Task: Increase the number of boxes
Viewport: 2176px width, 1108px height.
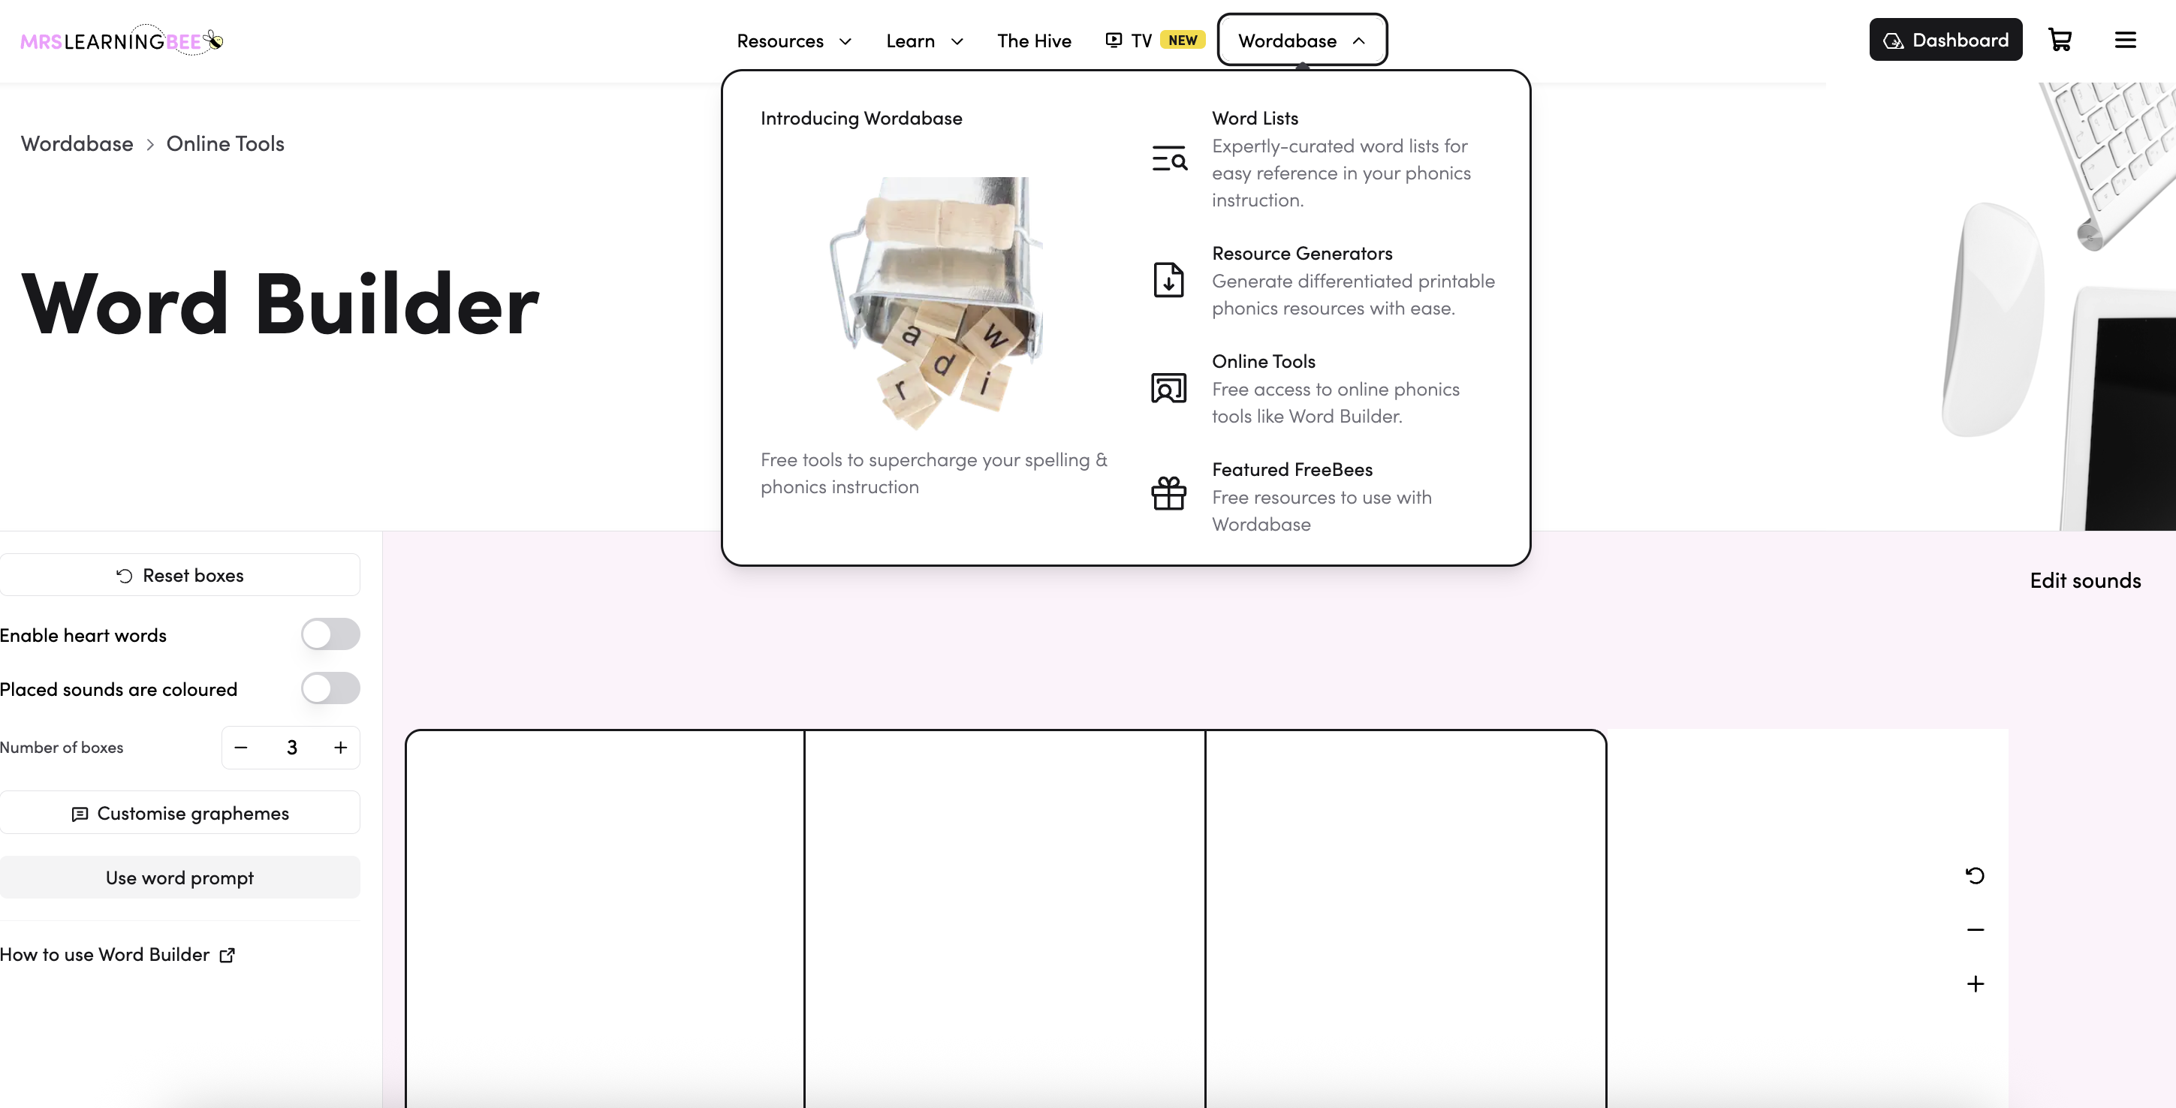Action: point(340,748)
